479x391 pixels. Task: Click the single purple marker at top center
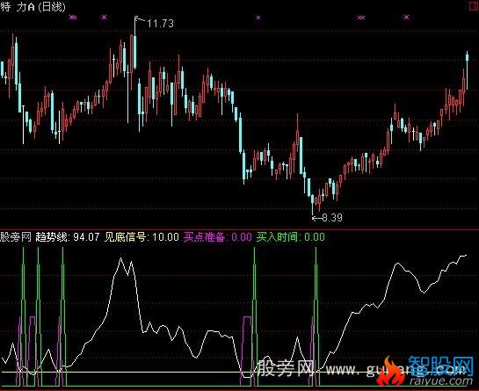(x=258, y=18)
